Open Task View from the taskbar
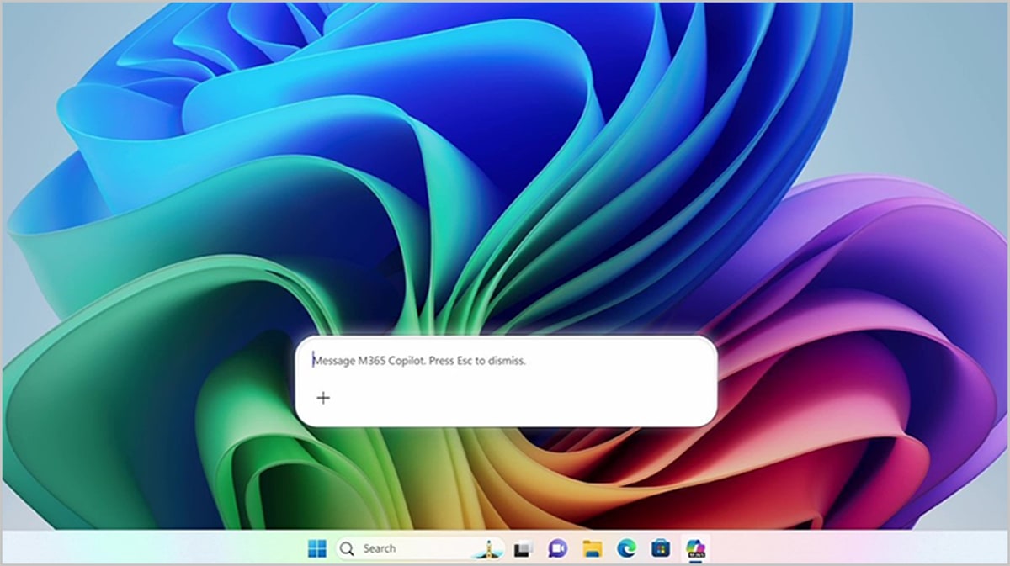 [x=523, y=549]
